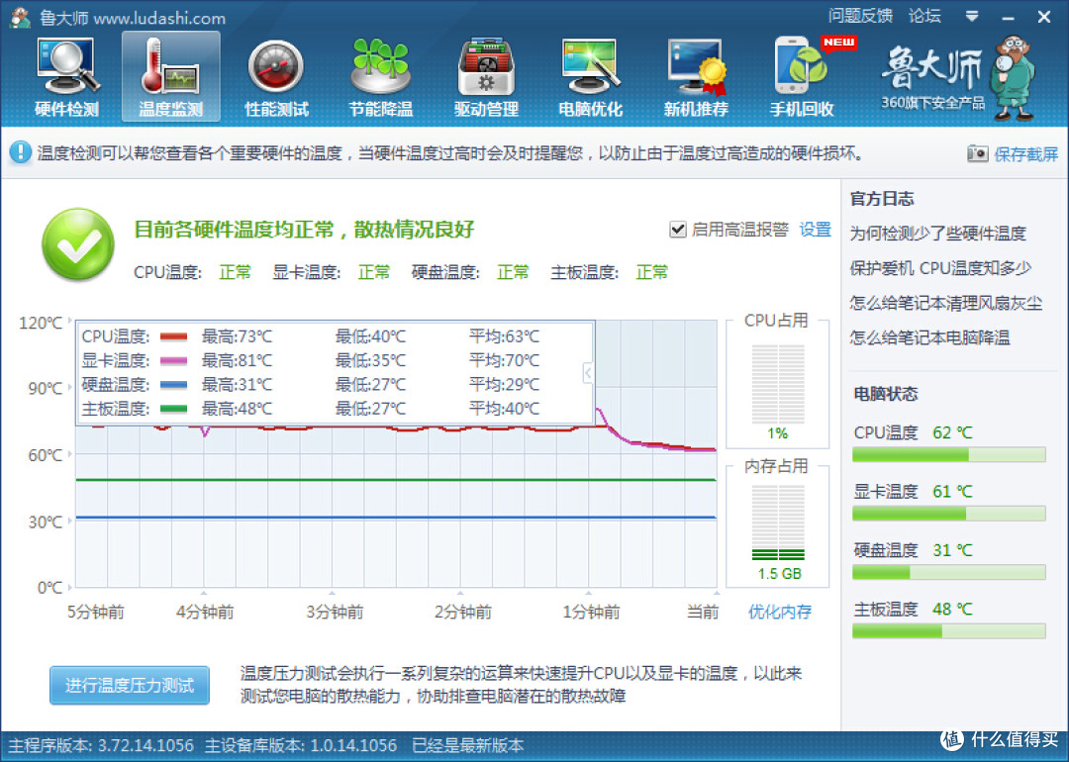Click the red CPU温度 legend swatch

click(173, 336)
